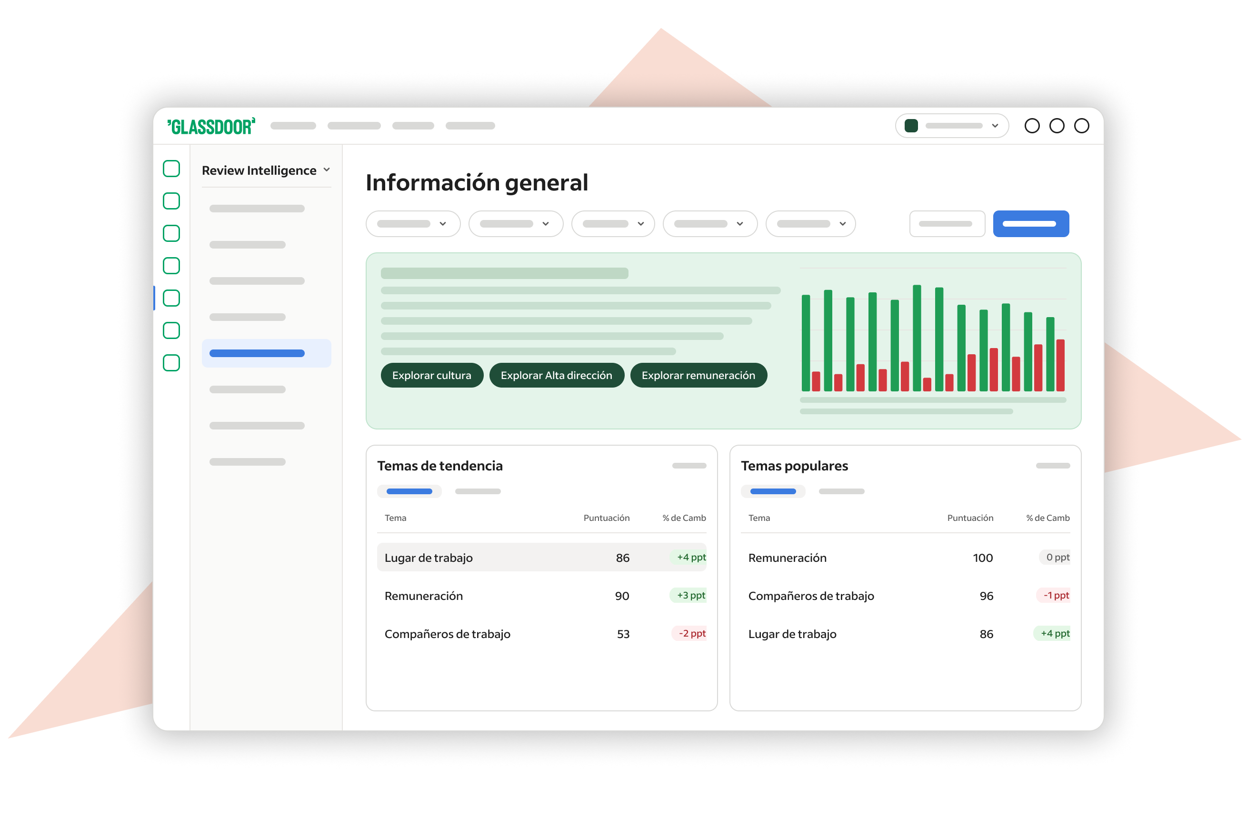1257x838 pixels.
Task: Select Lugar de trabajo row in Temas populares
Action: coord(905,634)
